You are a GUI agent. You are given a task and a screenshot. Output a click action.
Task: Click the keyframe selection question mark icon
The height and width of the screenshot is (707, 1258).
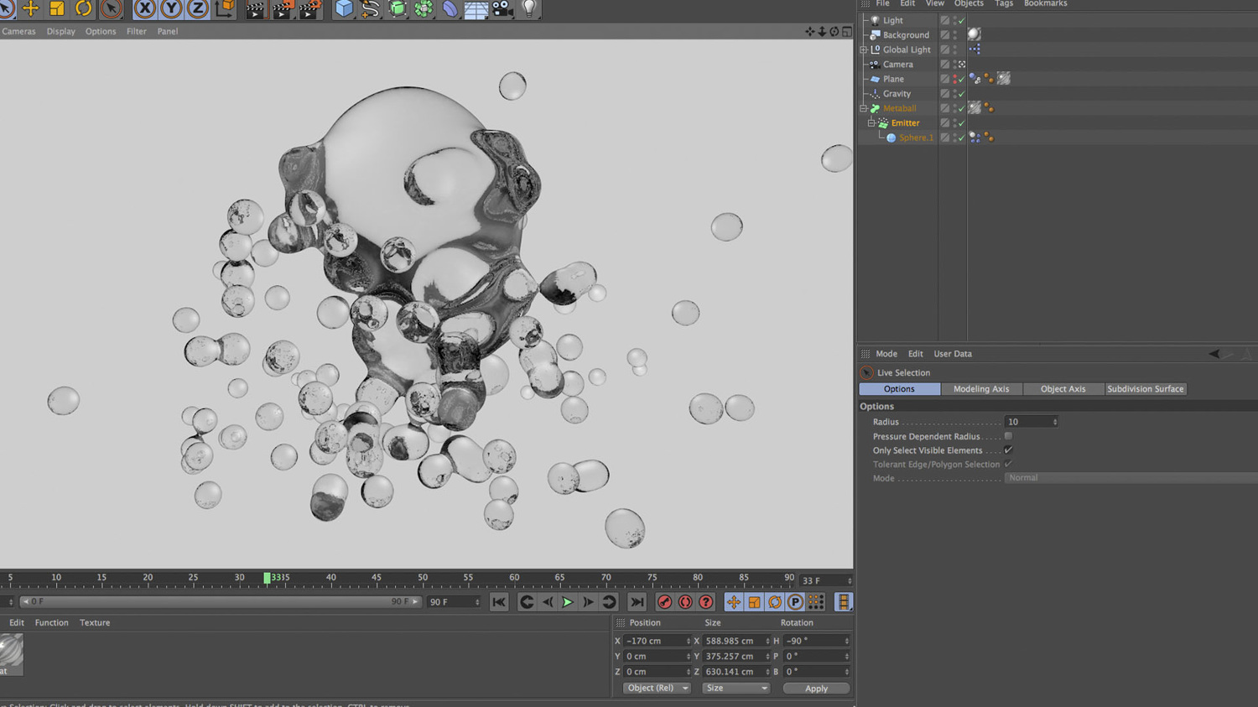706,602
